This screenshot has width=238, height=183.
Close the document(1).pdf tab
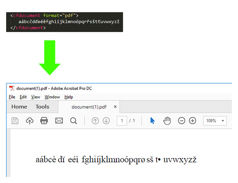pyautogui.click(x=115, y=107)
